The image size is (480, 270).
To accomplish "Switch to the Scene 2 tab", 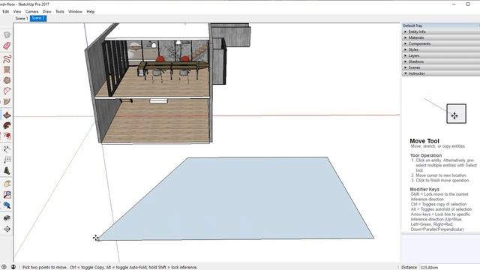I will pos(38,18).
